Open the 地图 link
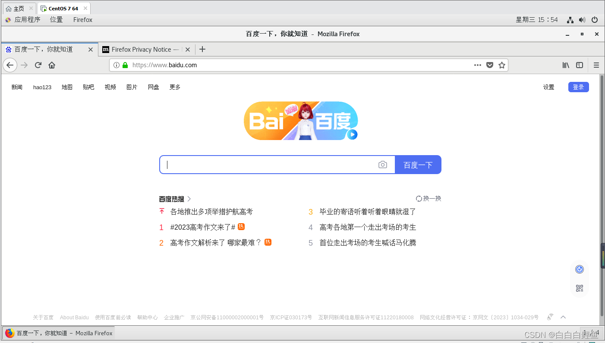605x343 pixels. pos(67,87)
